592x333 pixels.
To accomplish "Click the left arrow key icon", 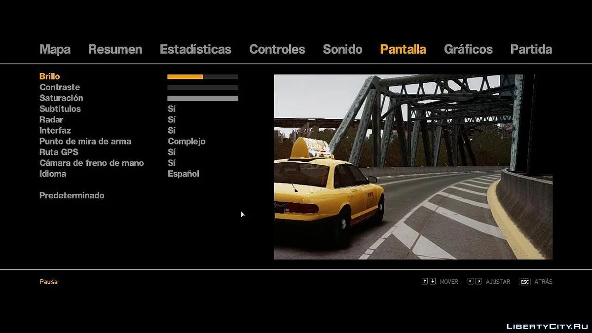I will pos(471,282).
